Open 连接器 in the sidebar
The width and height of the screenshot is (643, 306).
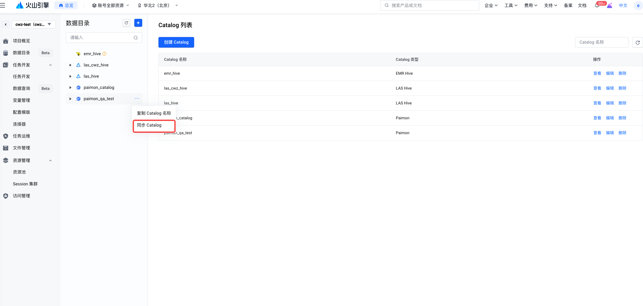coord(19,124)
